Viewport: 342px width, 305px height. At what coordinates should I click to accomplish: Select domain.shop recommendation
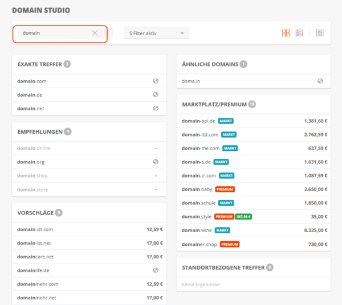89,176
